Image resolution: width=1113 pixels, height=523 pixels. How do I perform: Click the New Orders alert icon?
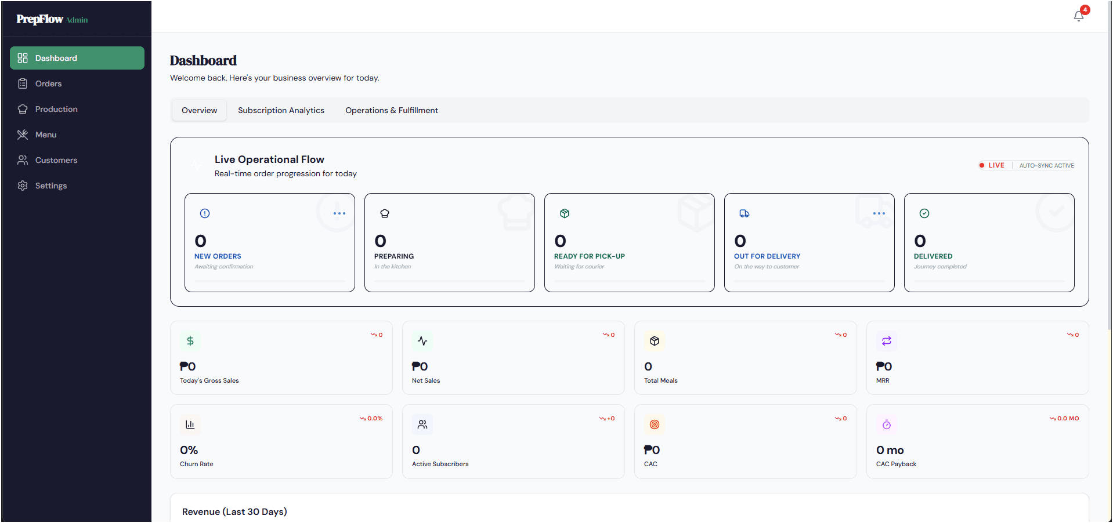205,213
